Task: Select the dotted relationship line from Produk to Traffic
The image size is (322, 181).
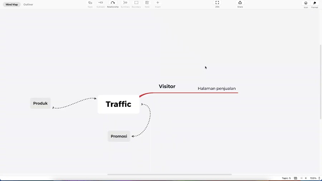Action: [x=74, y=103]
